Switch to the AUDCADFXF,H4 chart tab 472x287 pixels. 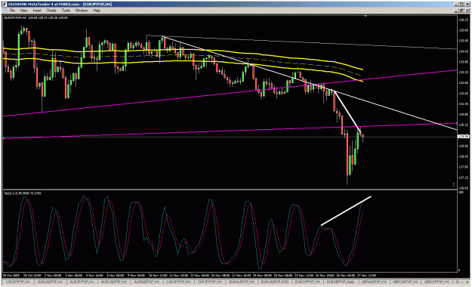[x=114, y=282]
